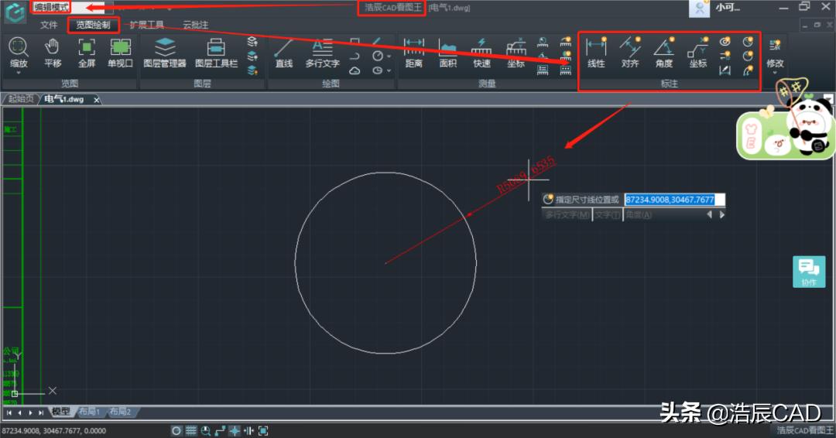Choose the 角度(A) command option
836x438 pixels.
pos(638,214)
